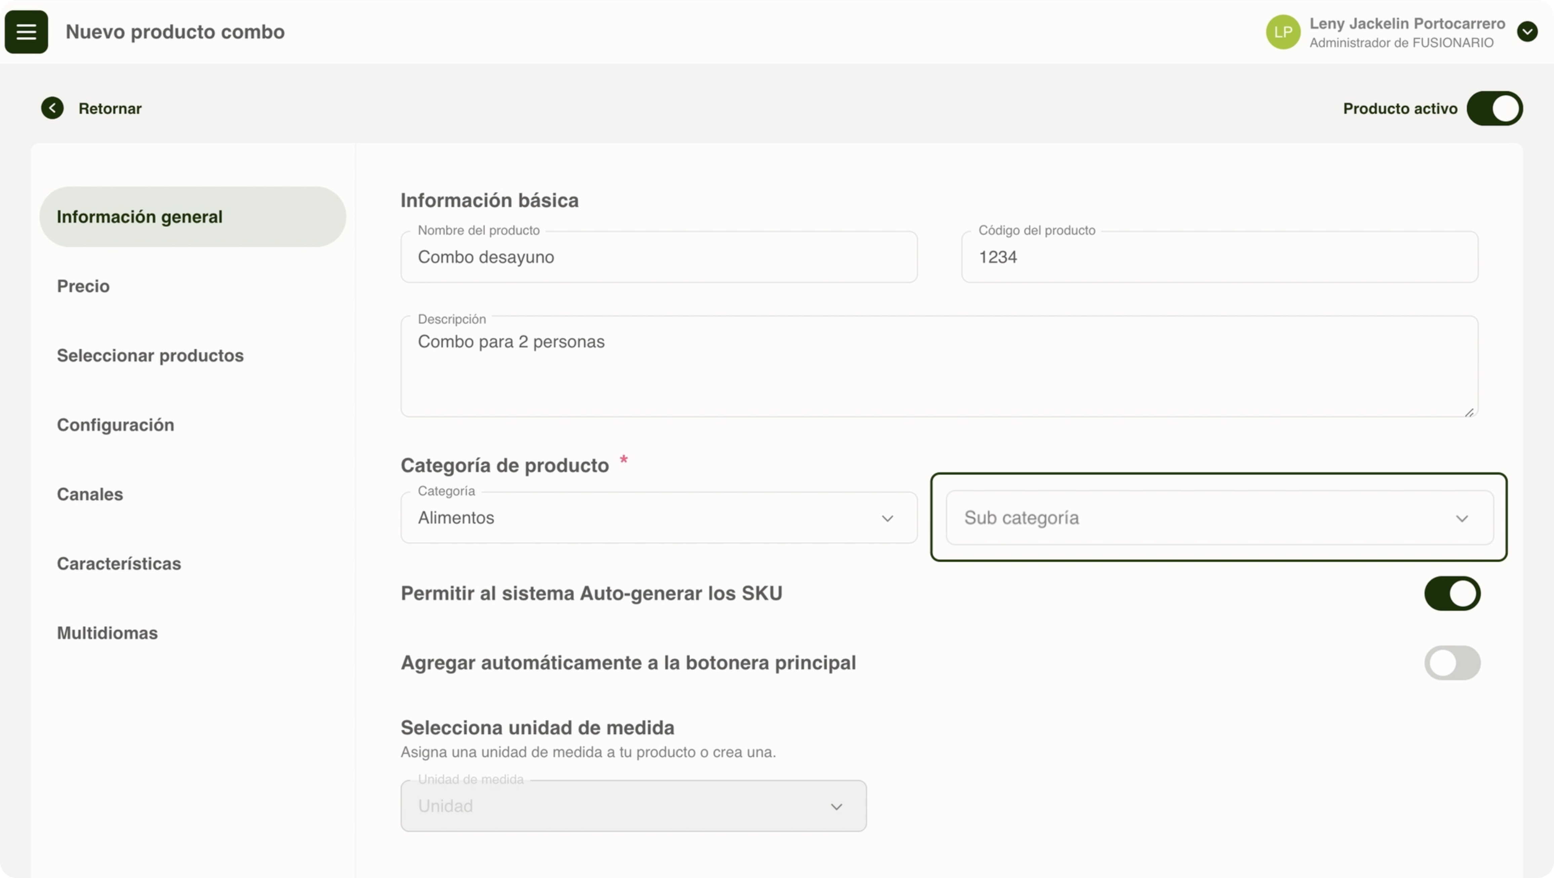This screenshot has height=878, width=1554.
Task: Open the hamburger menu icon
Action: (26, 31)
